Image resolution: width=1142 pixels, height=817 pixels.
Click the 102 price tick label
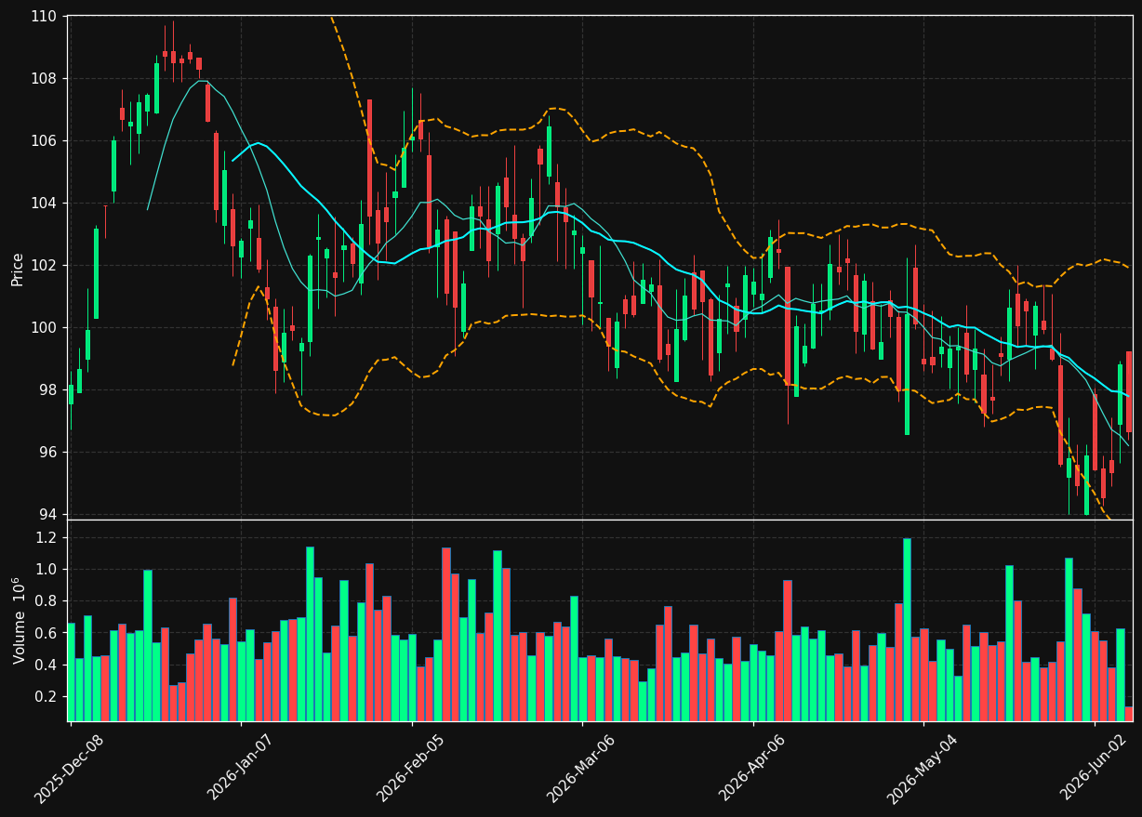click(x=43, y=266)
